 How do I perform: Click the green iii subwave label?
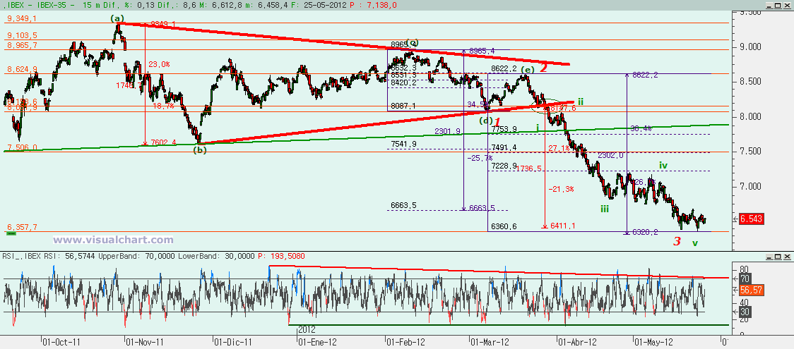[x=605, y=209]
